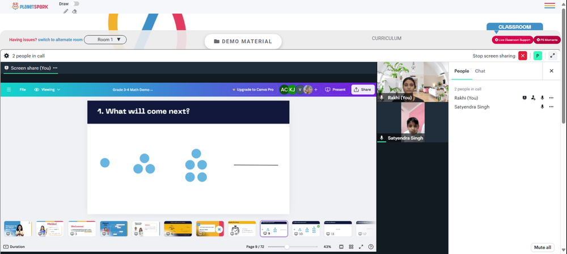Select the Screen share (You) tab
The height and width of the screenshot is (254, 567).
tap(31, 68)
